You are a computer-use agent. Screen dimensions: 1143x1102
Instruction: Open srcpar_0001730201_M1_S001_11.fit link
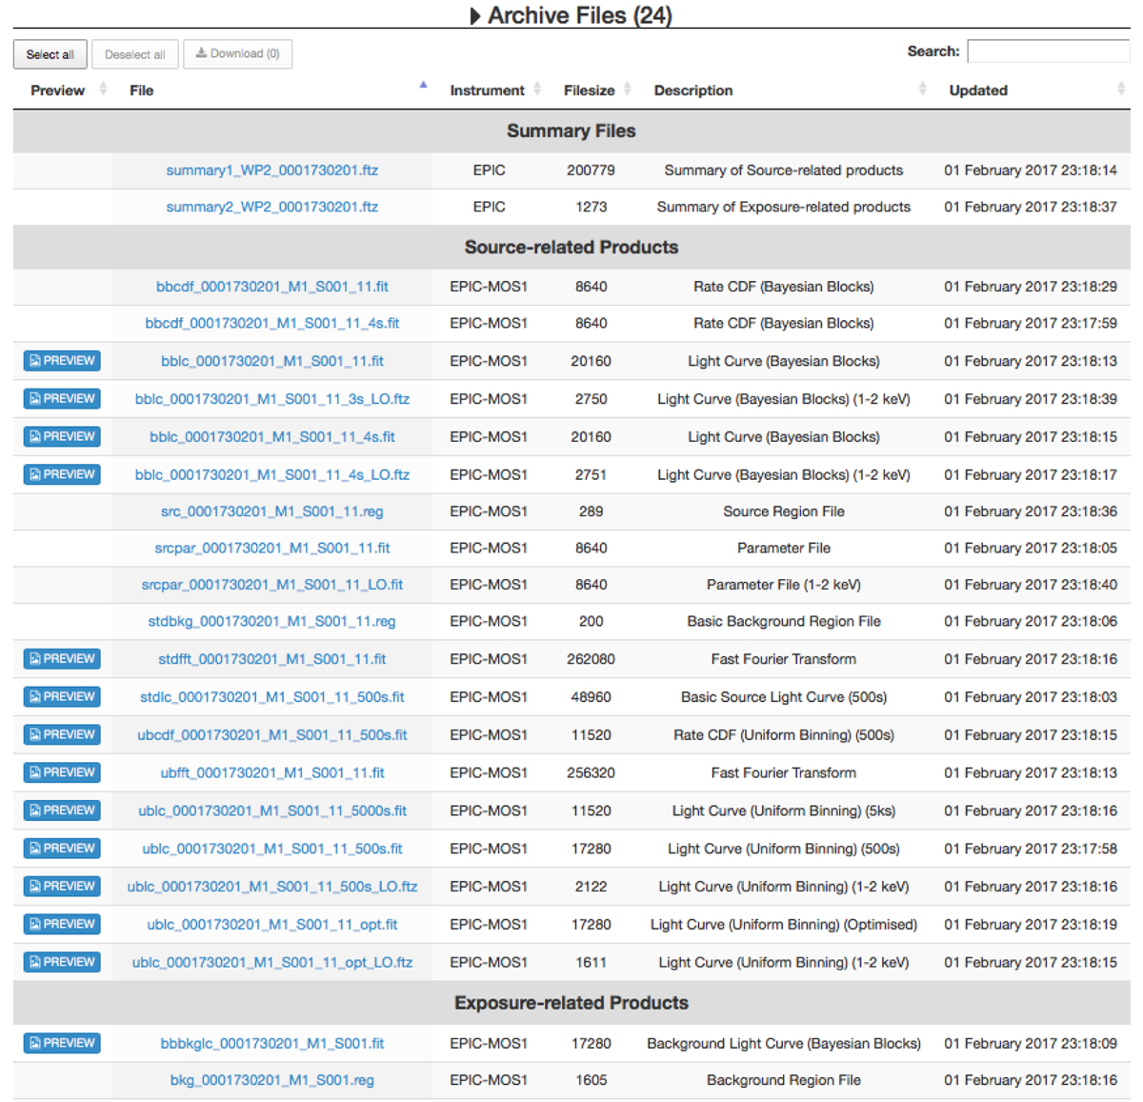pos(272,548)
